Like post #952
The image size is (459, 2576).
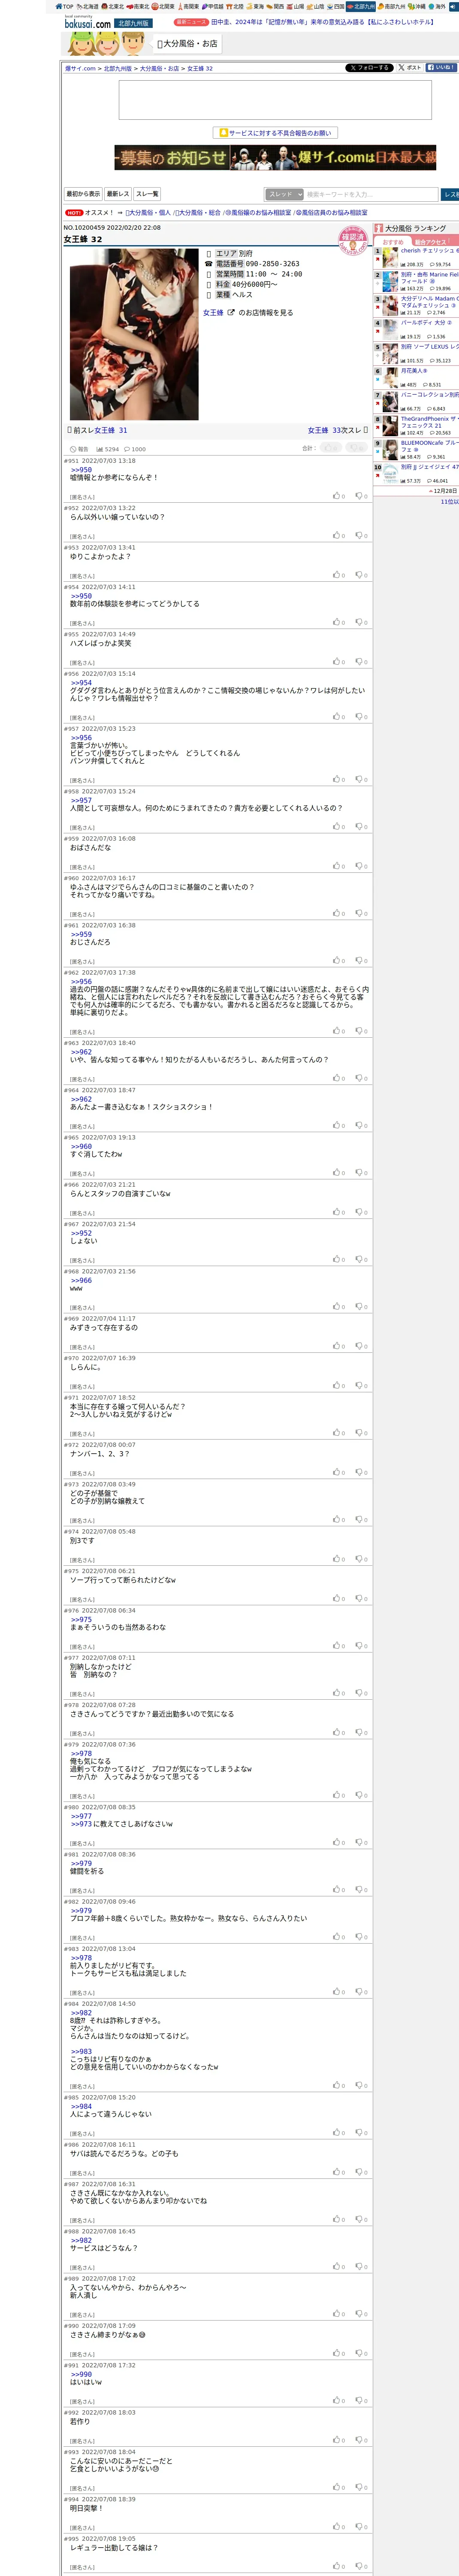(339, 535)
